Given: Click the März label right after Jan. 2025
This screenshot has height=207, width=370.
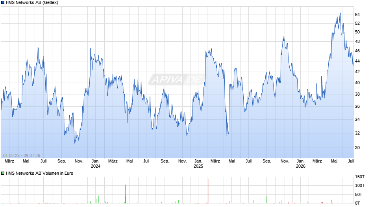Looking at the screenshot, I should (215, 161).
